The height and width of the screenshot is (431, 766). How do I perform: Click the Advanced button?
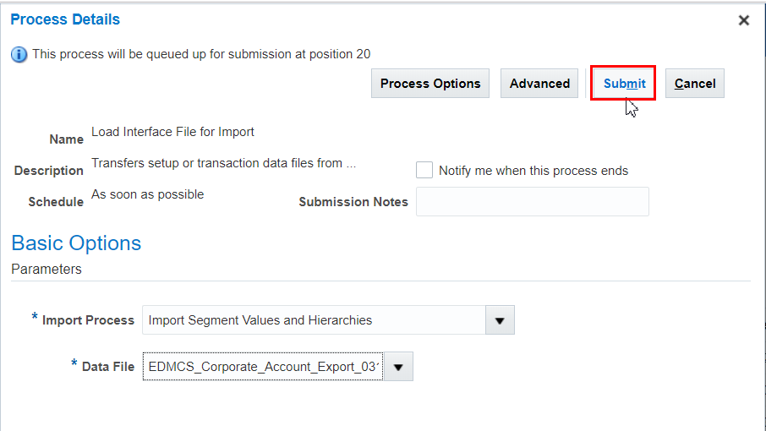point(539,84)
